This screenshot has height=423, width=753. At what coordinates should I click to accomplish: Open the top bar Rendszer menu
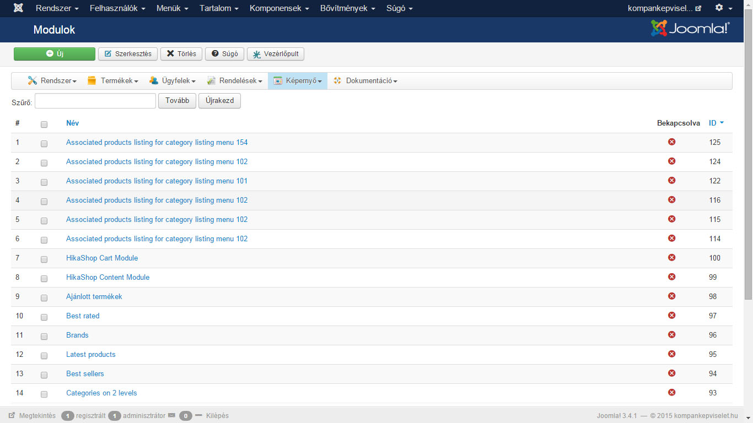point(57,8)
